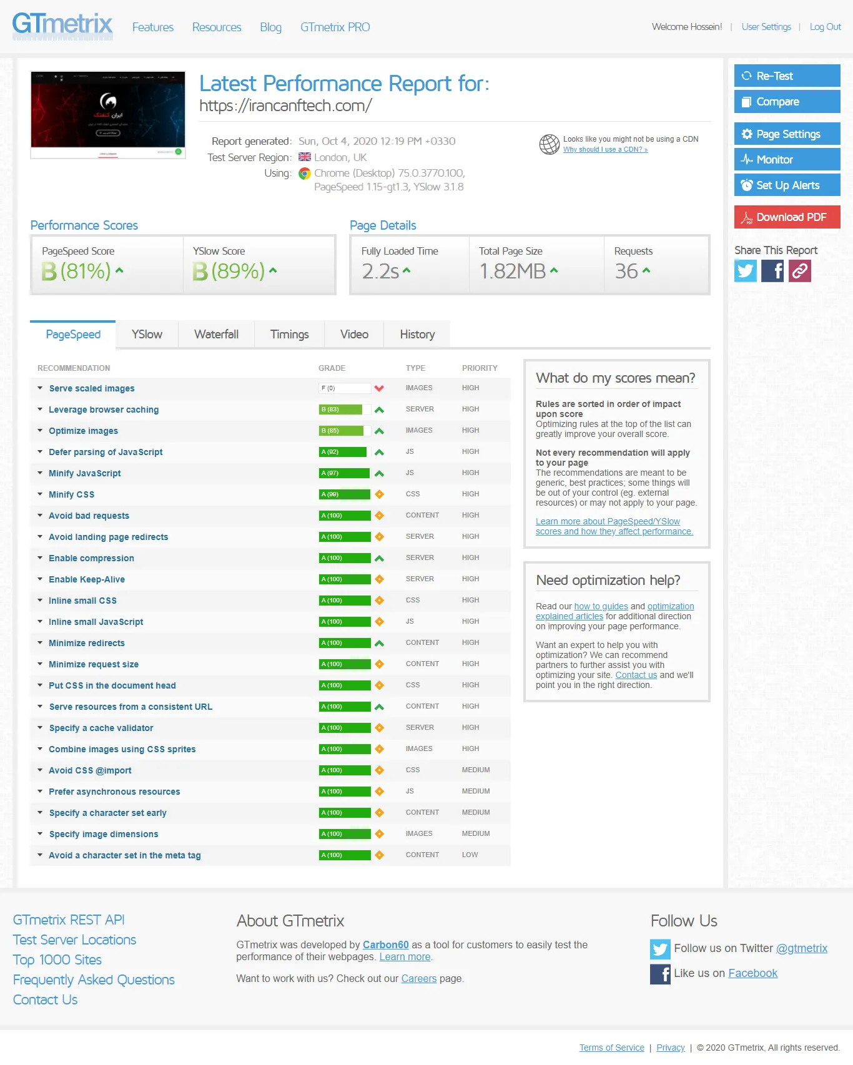This screenshot has width=853, height=1065.
Task: Switch to the Waterfall tab
Action: pos(216,334)
